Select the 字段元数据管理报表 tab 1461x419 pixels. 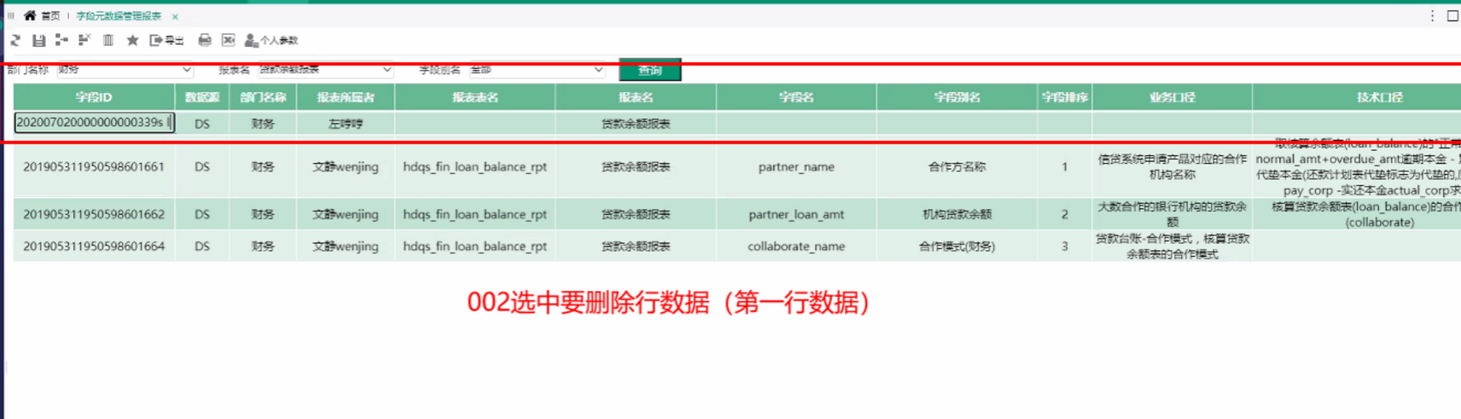tap(119, 15)
